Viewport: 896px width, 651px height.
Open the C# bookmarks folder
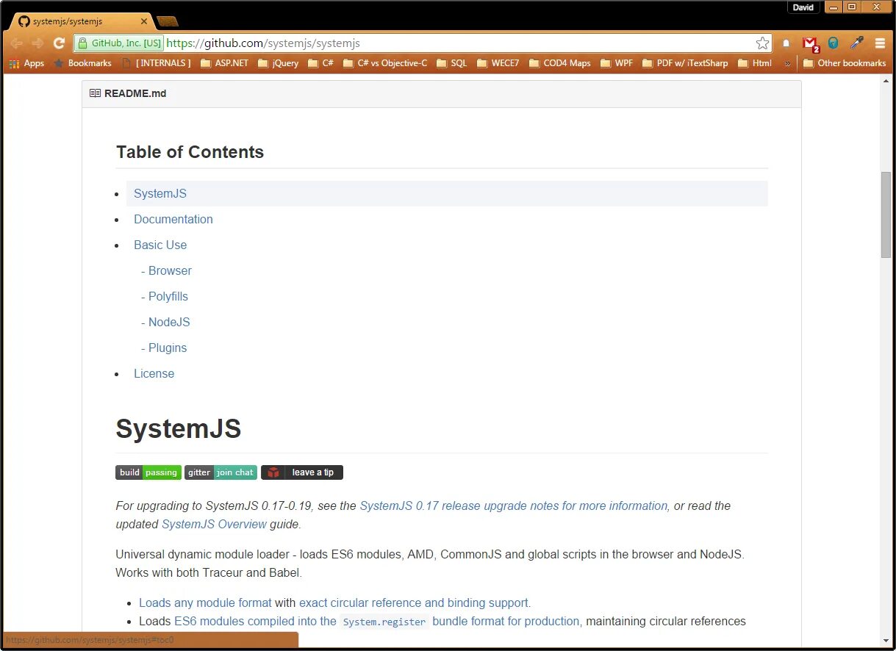click(x=320, y=63)
